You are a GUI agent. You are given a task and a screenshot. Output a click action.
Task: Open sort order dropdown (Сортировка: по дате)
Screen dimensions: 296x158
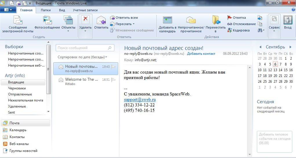(82, 57)
